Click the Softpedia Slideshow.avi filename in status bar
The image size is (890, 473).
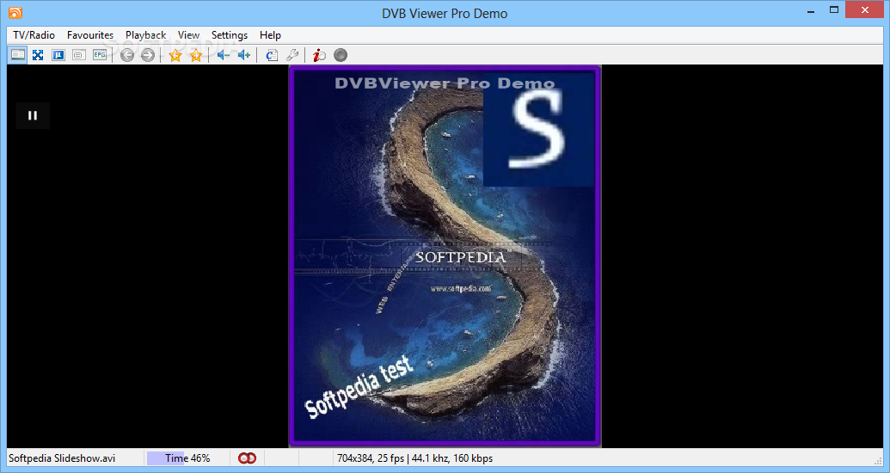62,458
